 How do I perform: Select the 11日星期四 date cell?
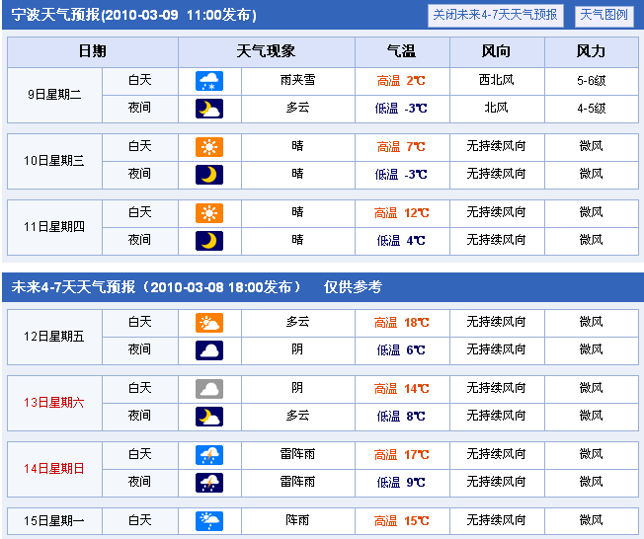coord(54,227)
